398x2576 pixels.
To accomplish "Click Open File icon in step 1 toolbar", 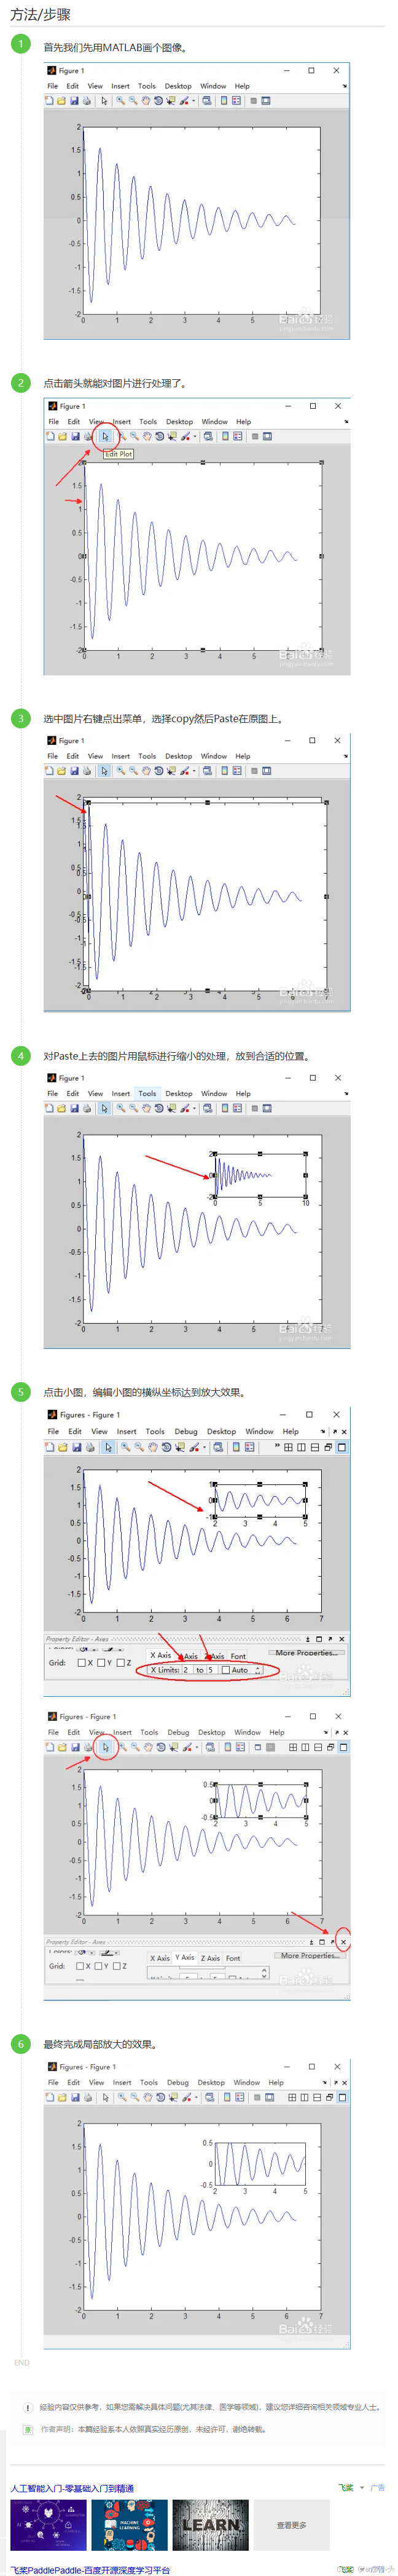I will pos(61,101).
